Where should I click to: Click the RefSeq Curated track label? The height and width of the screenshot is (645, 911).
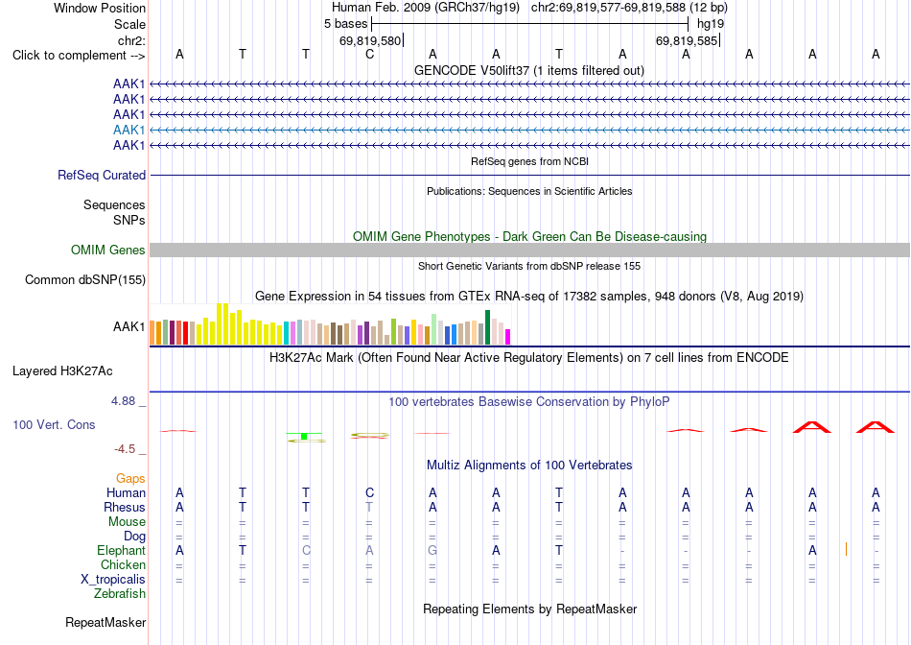(x=102, y=175)
